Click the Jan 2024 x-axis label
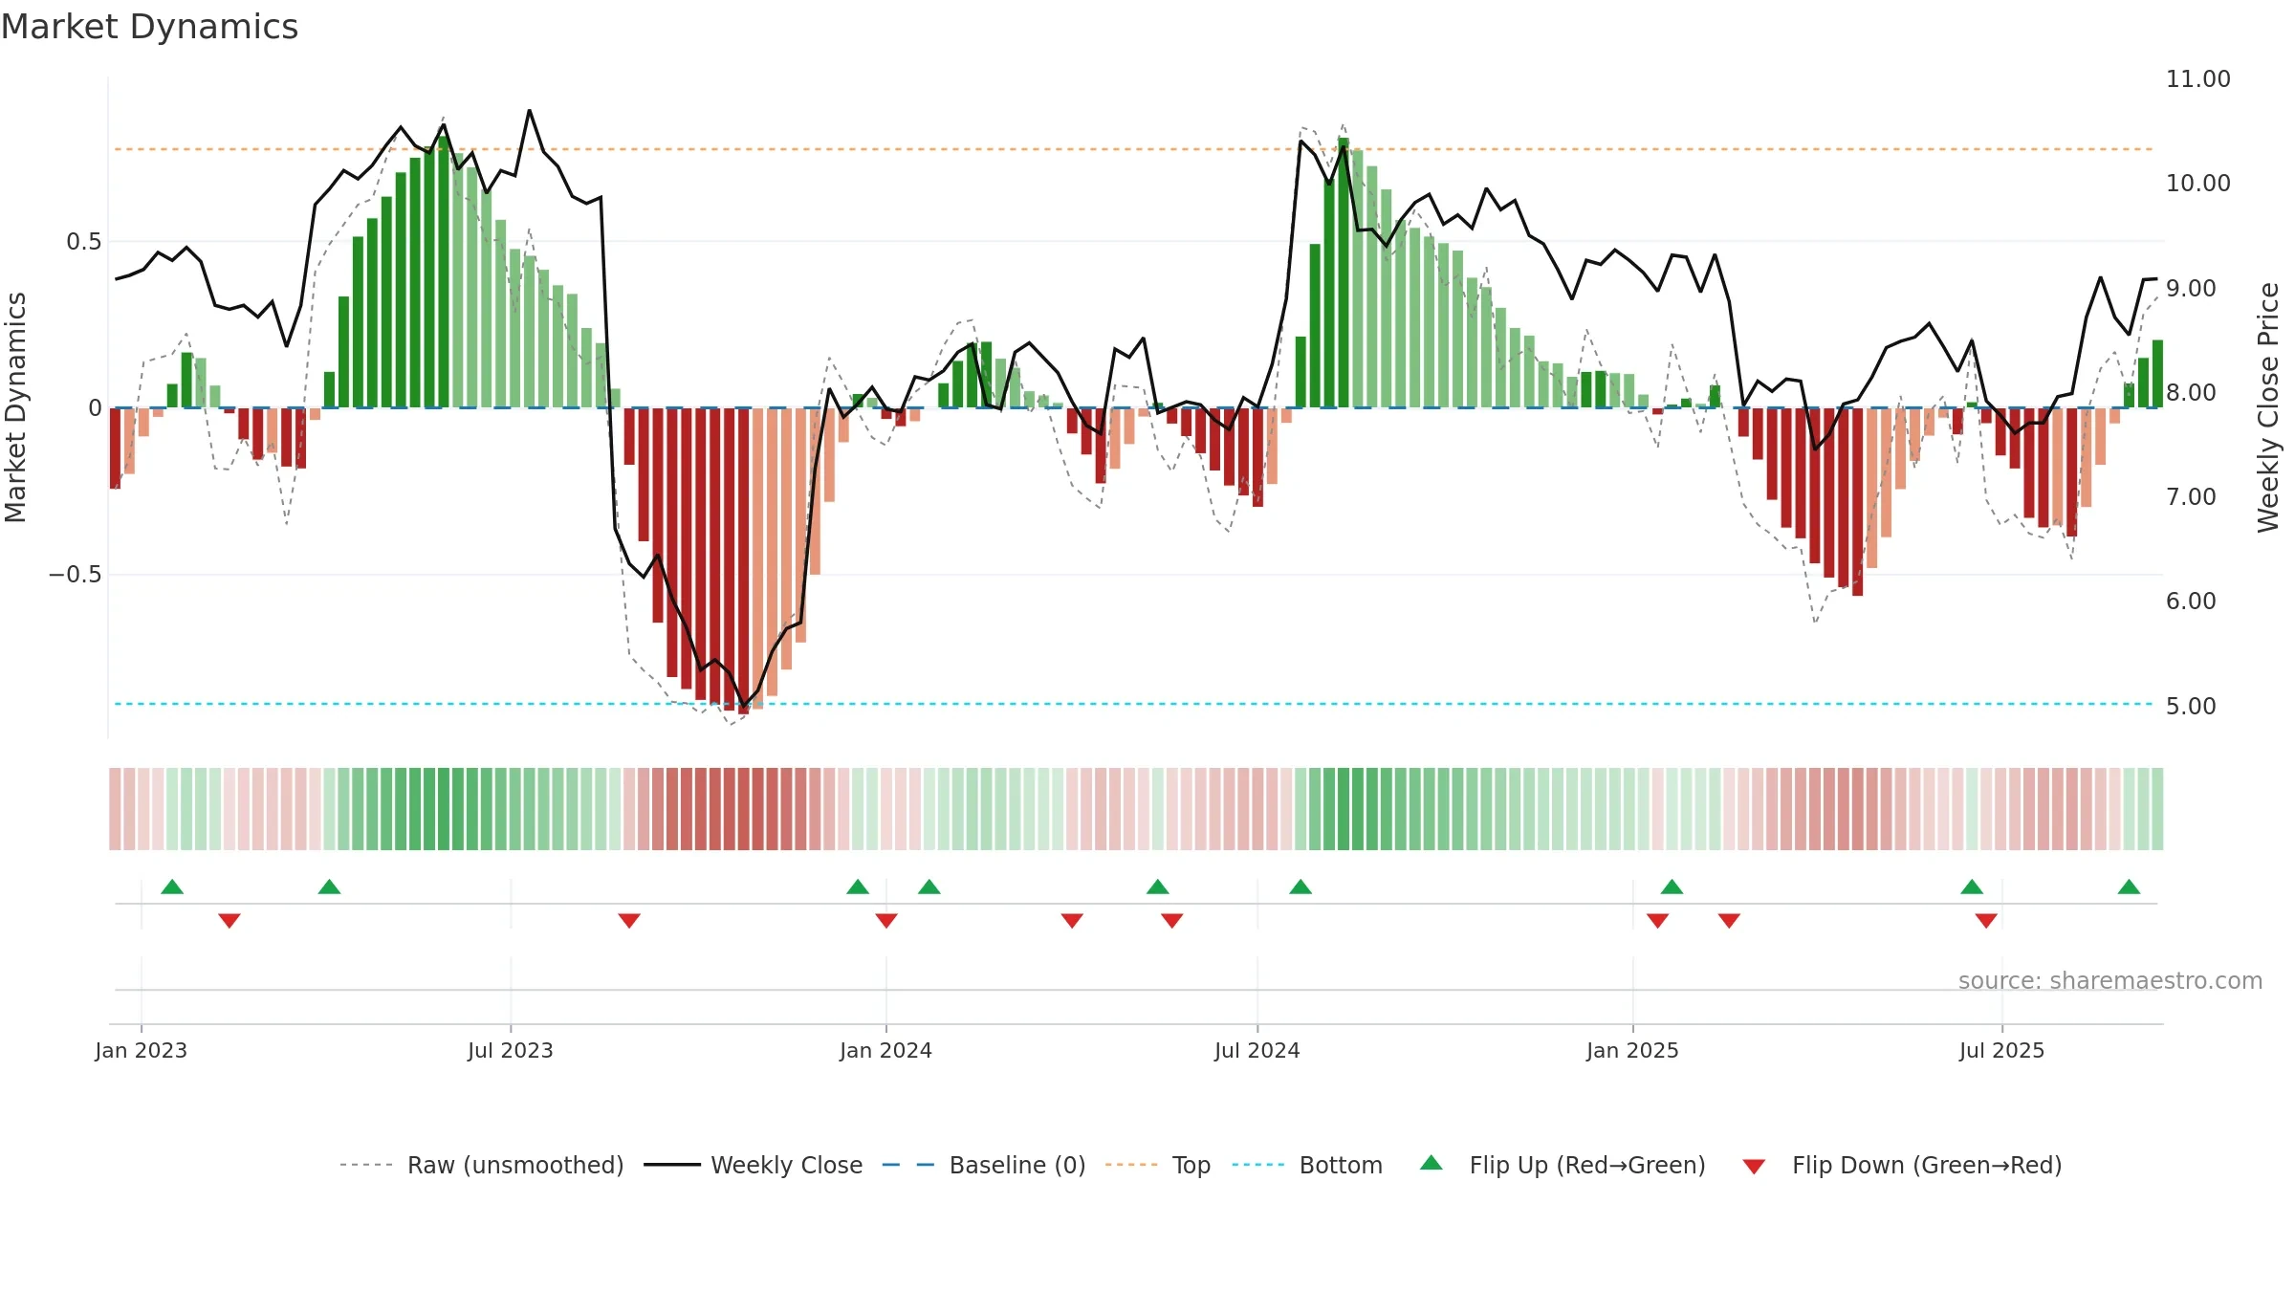Screen dimensions: 2295x1291 (x=886, y=1051)
